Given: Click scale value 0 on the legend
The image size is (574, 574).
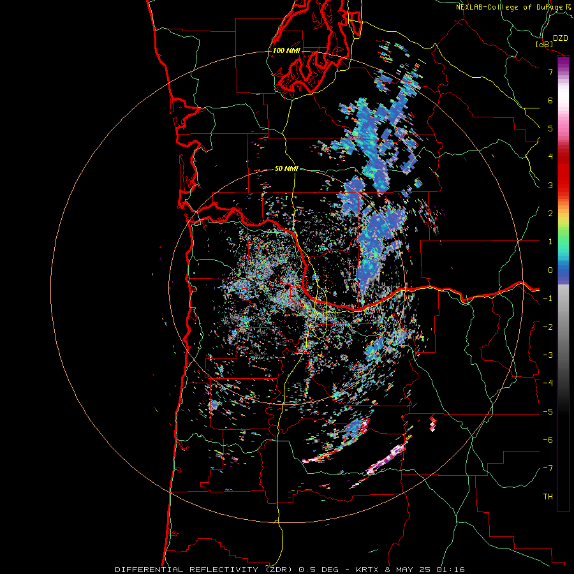Looking at the screenshot, I should pyautogui.click(x=550, y=270).
